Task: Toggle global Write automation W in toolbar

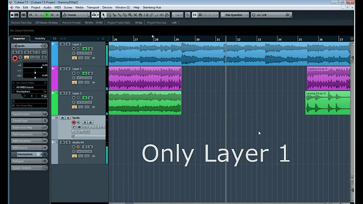Action: pyautogui.click(x=52, y=15)
